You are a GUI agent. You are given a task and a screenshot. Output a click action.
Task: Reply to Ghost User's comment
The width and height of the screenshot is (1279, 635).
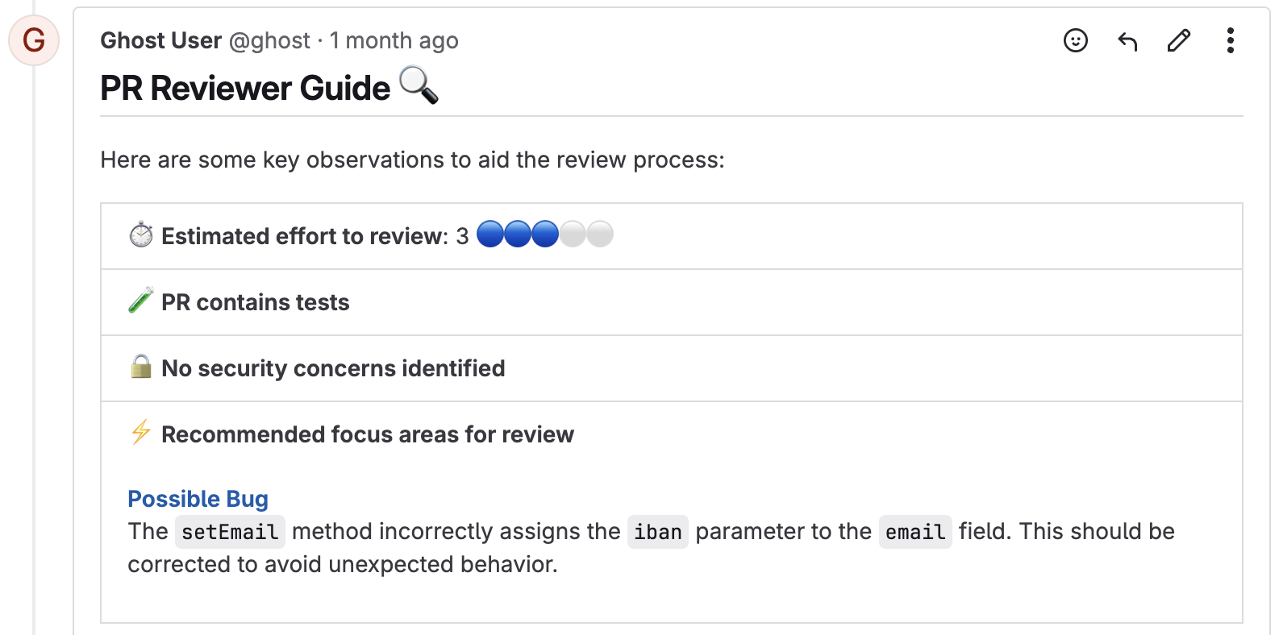1127,40
